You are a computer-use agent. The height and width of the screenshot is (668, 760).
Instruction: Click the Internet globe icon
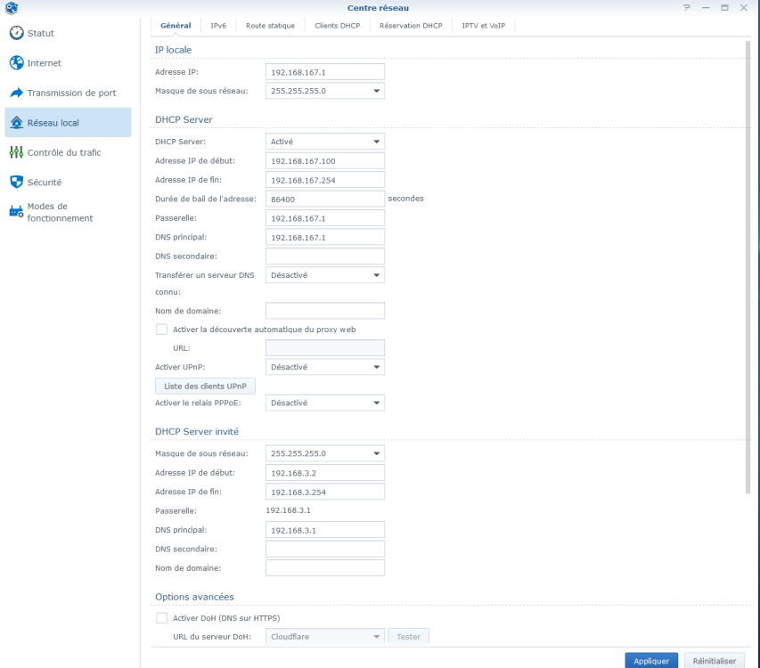point(16,63)
